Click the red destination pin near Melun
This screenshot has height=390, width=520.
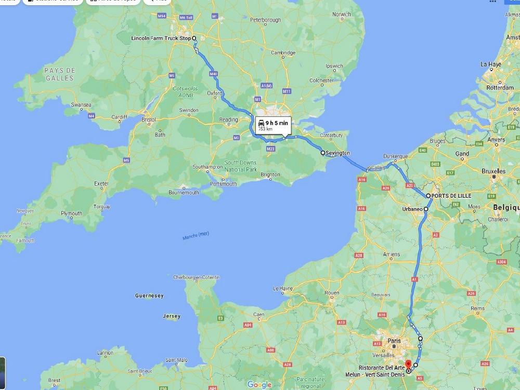point(408,365)
